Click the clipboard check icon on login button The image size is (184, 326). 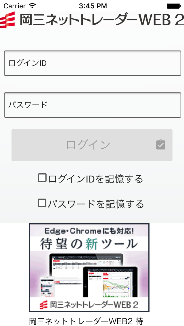pos(161,145)
